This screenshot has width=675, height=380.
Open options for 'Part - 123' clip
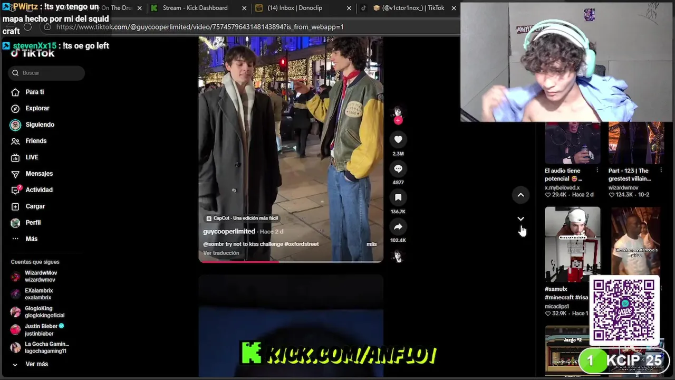pos(661,170)
